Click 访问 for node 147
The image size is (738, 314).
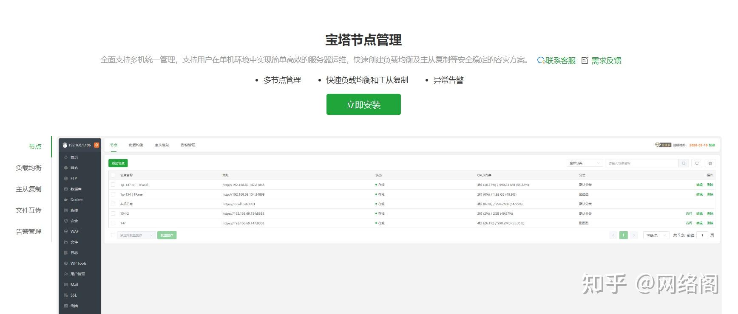click(689, 223)
